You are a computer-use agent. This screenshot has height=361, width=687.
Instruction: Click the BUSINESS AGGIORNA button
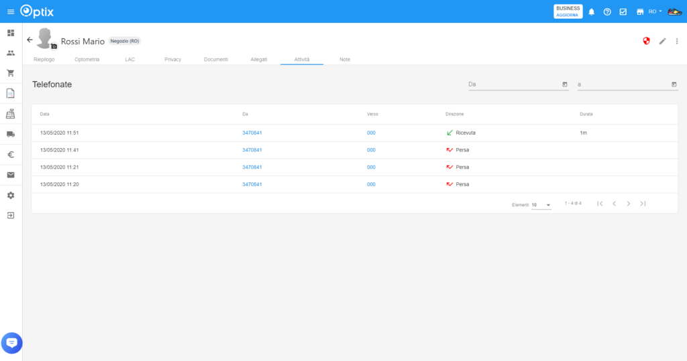tap(568, 11)
